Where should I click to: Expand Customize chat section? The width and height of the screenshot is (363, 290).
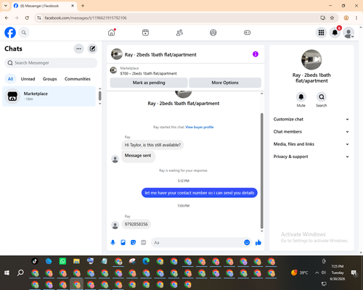coord(311,119)
